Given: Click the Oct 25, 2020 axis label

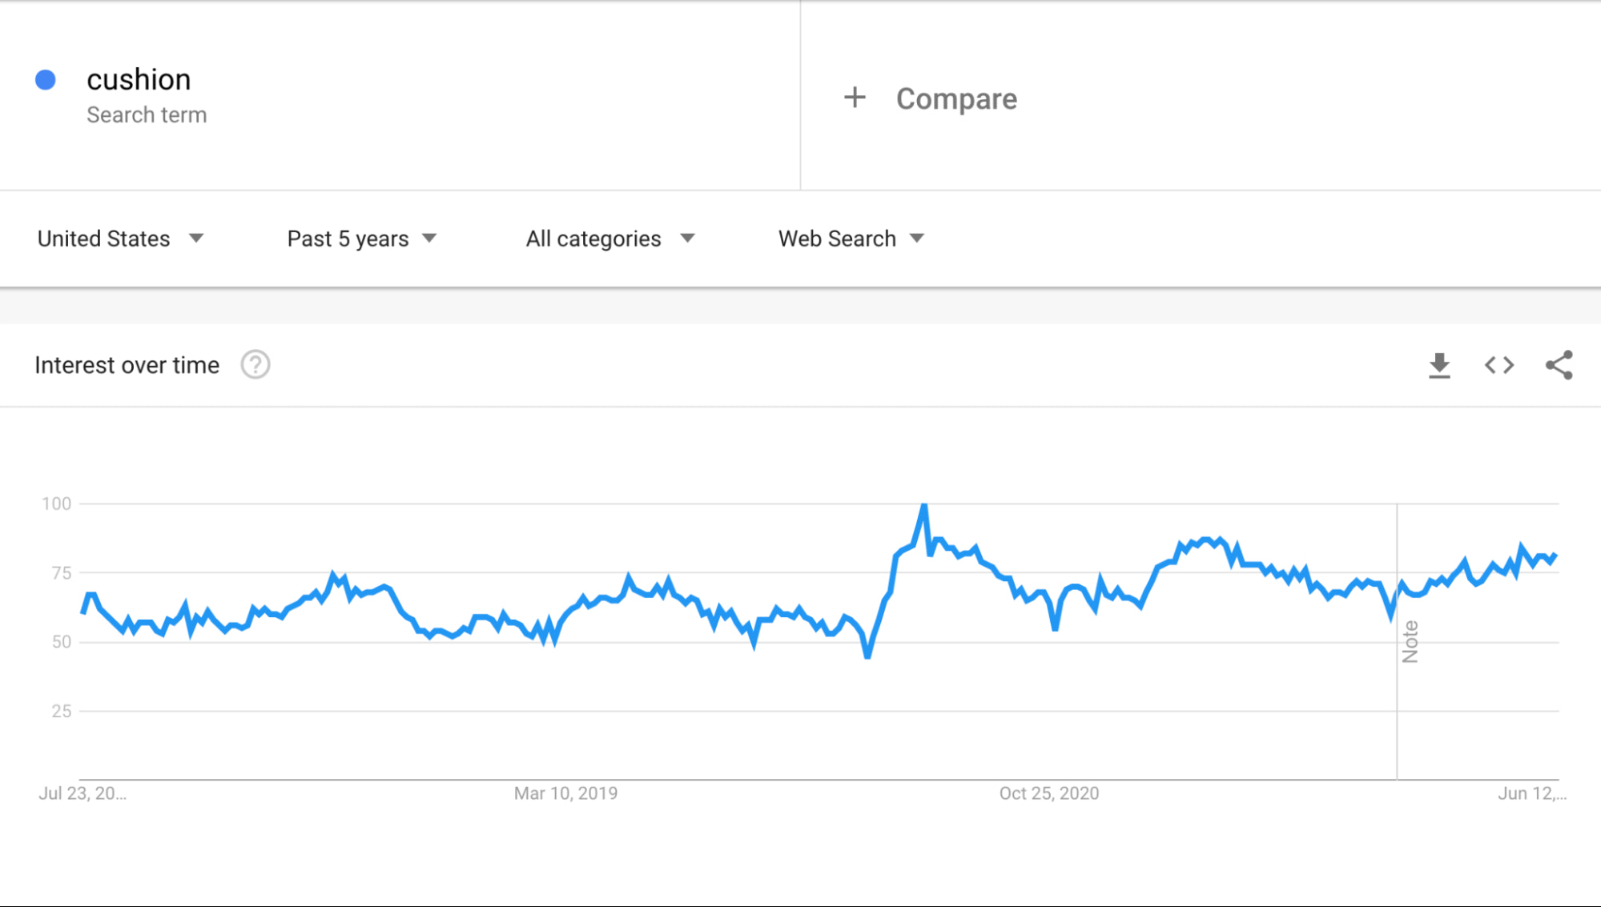Looking at the screenshot, I should (x=1048, y=793).
